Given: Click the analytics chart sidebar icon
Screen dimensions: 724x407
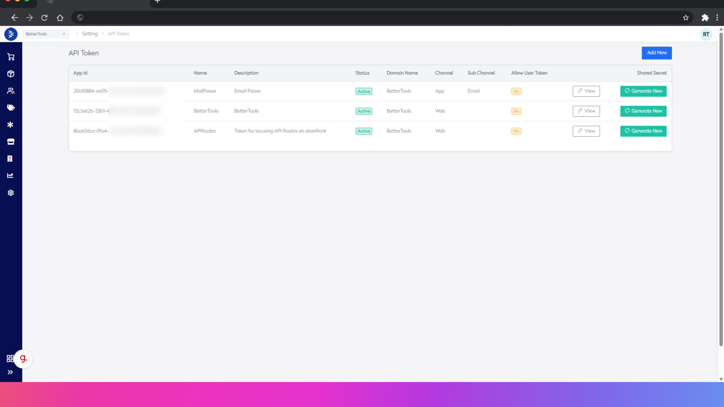Looking at the screenshot, I should pos(11,176).
